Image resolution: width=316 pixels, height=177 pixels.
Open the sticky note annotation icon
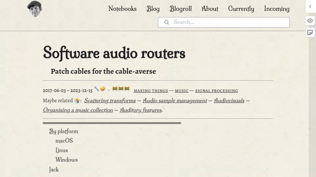coord(310,32)
